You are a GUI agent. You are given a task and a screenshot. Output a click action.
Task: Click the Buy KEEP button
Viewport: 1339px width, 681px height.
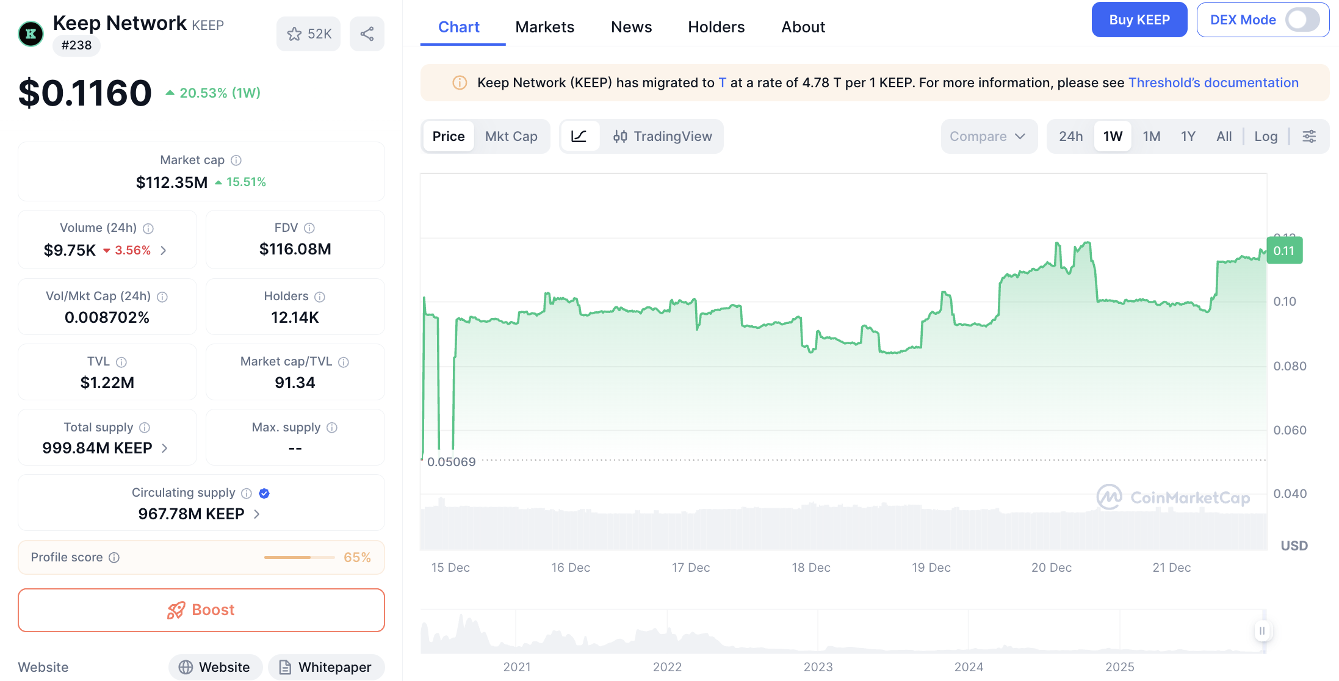click(1139, 20)
